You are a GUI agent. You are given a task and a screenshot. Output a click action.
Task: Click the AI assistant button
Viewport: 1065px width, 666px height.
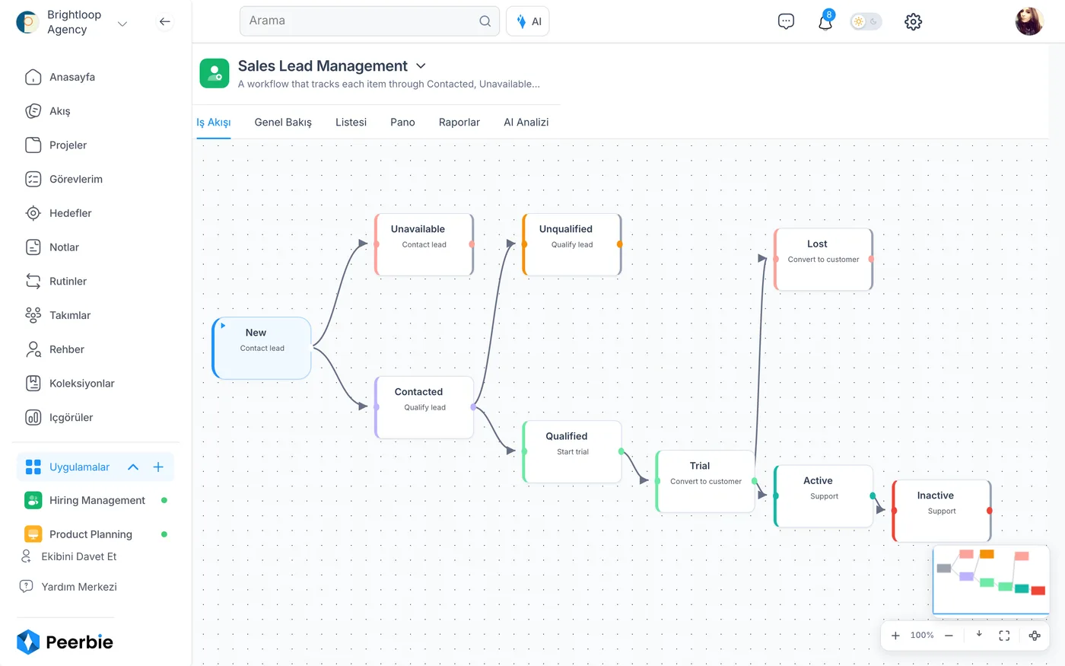tap(528, 21)
